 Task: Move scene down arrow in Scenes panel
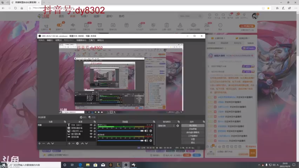53,143
